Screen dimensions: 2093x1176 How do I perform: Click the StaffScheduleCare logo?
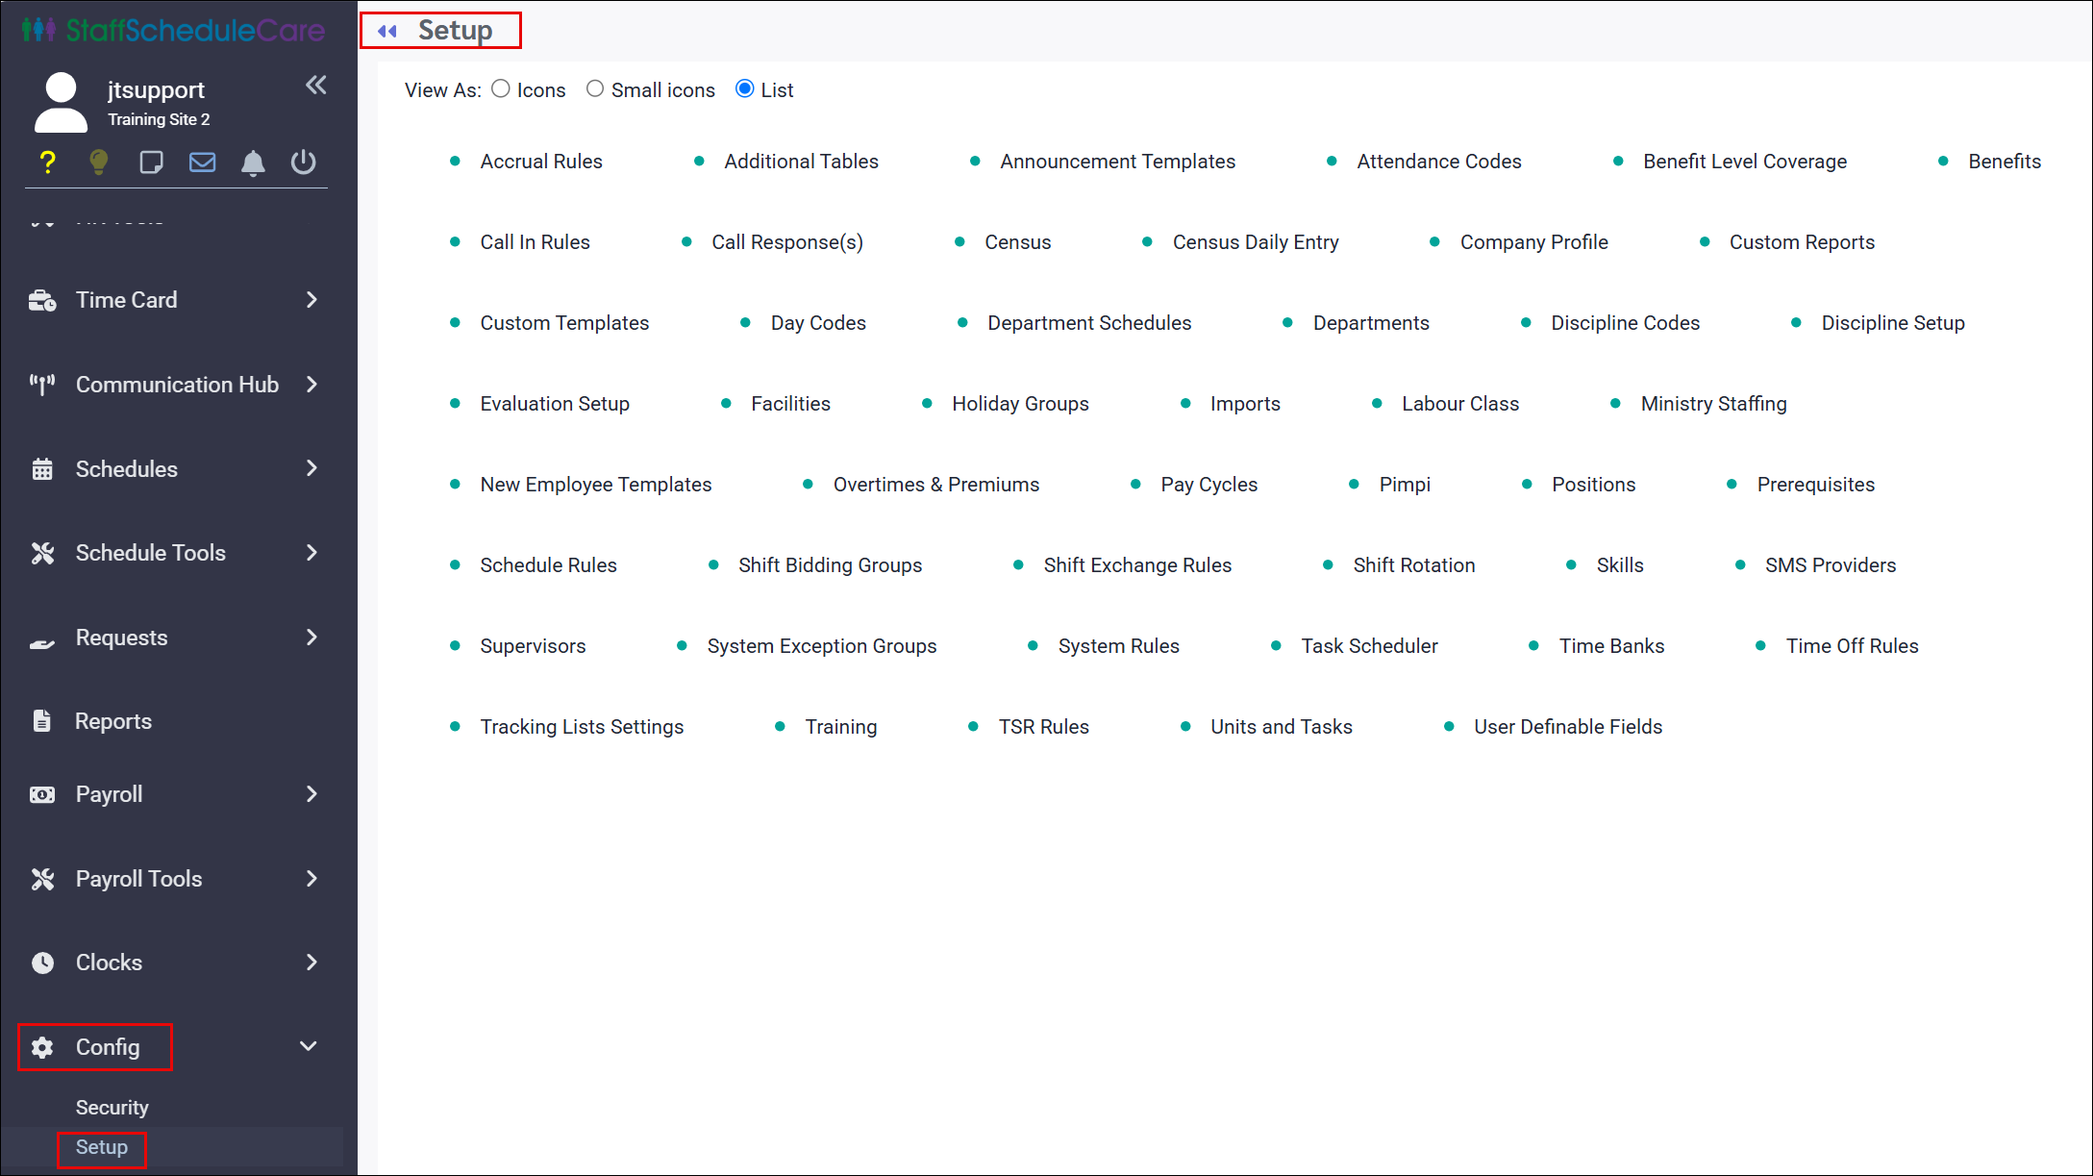tap(173, 31)
